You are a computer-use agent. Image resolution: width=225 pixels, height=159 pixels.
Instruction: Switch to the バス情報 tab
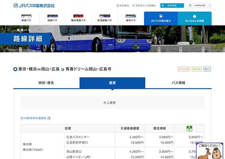[x=178, y=83]
